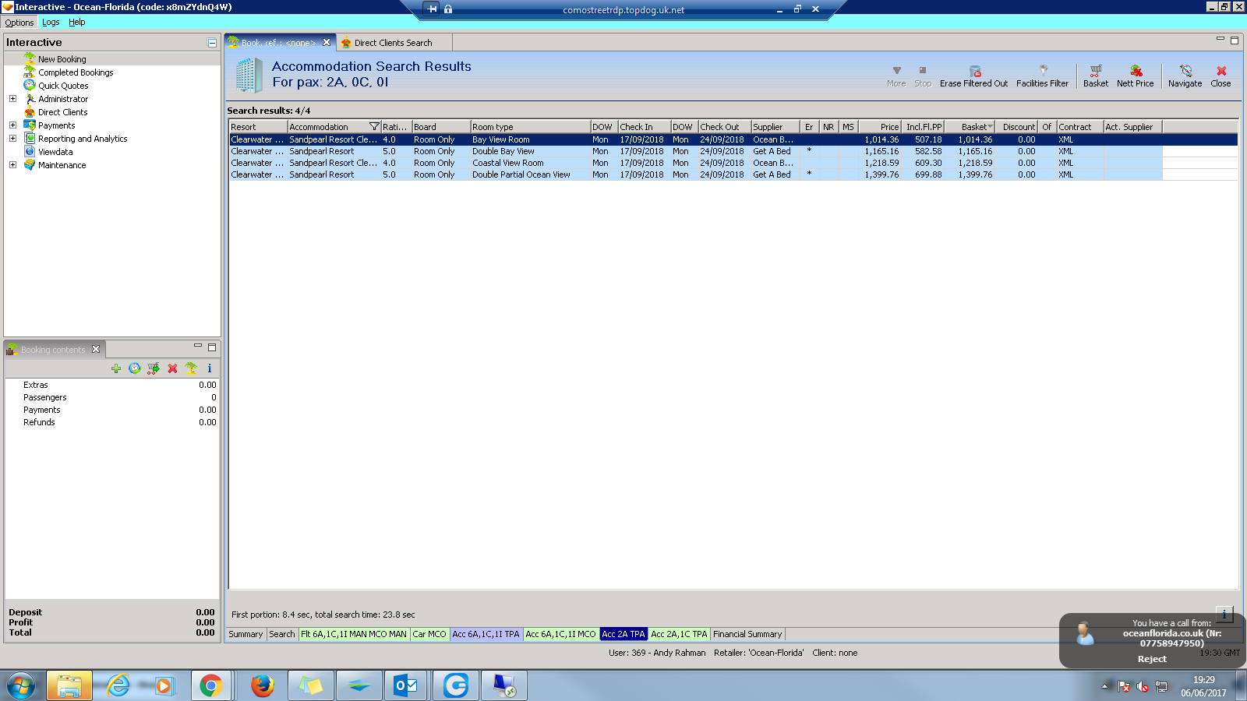Click the red X delete icon in Booking contents
The height and width of the screenshot is (701, 1247).
click(172, 368)
